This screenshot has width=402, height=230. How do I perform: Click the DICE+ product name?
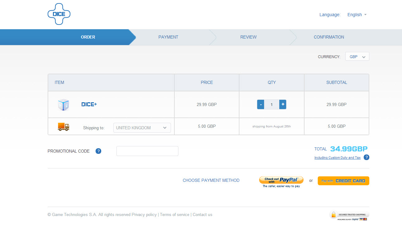[x=89, y=104]
